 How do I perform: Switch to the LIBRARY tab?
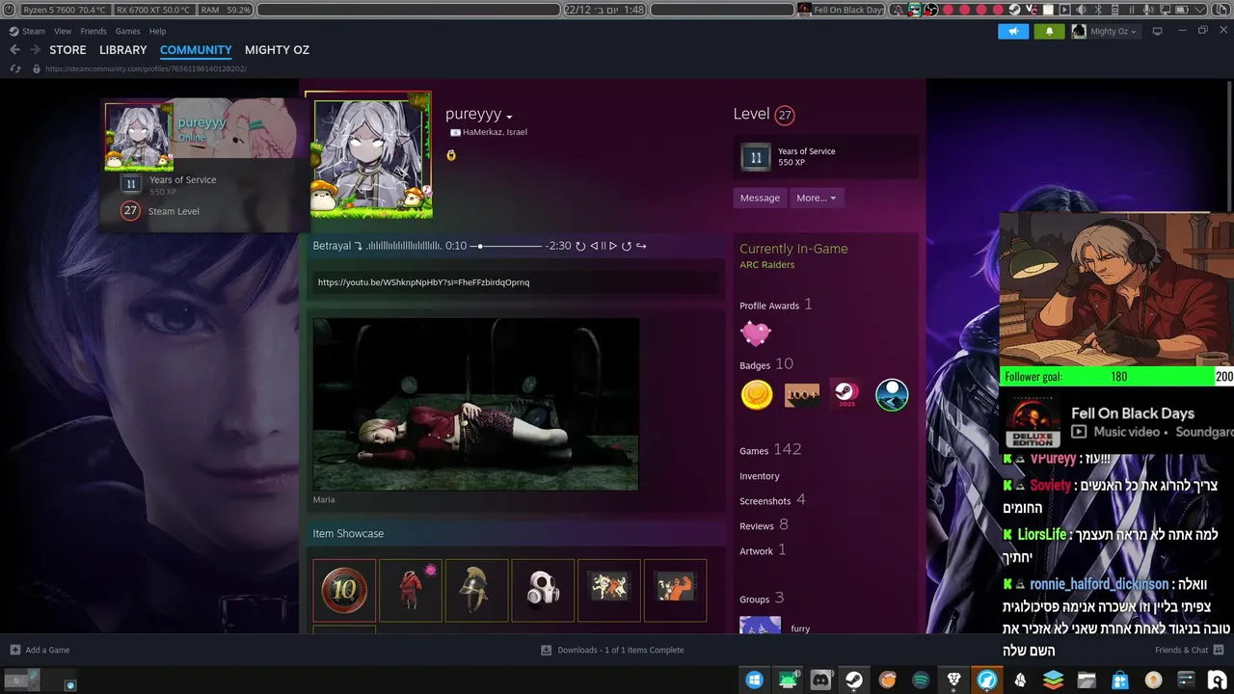tap(123, 50)
